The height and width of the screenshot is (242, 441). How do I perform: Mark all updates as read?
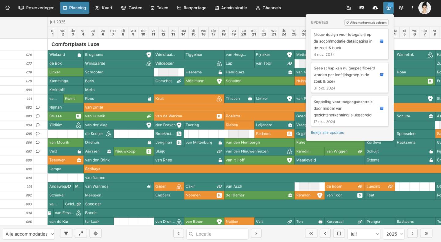point(366,22)
